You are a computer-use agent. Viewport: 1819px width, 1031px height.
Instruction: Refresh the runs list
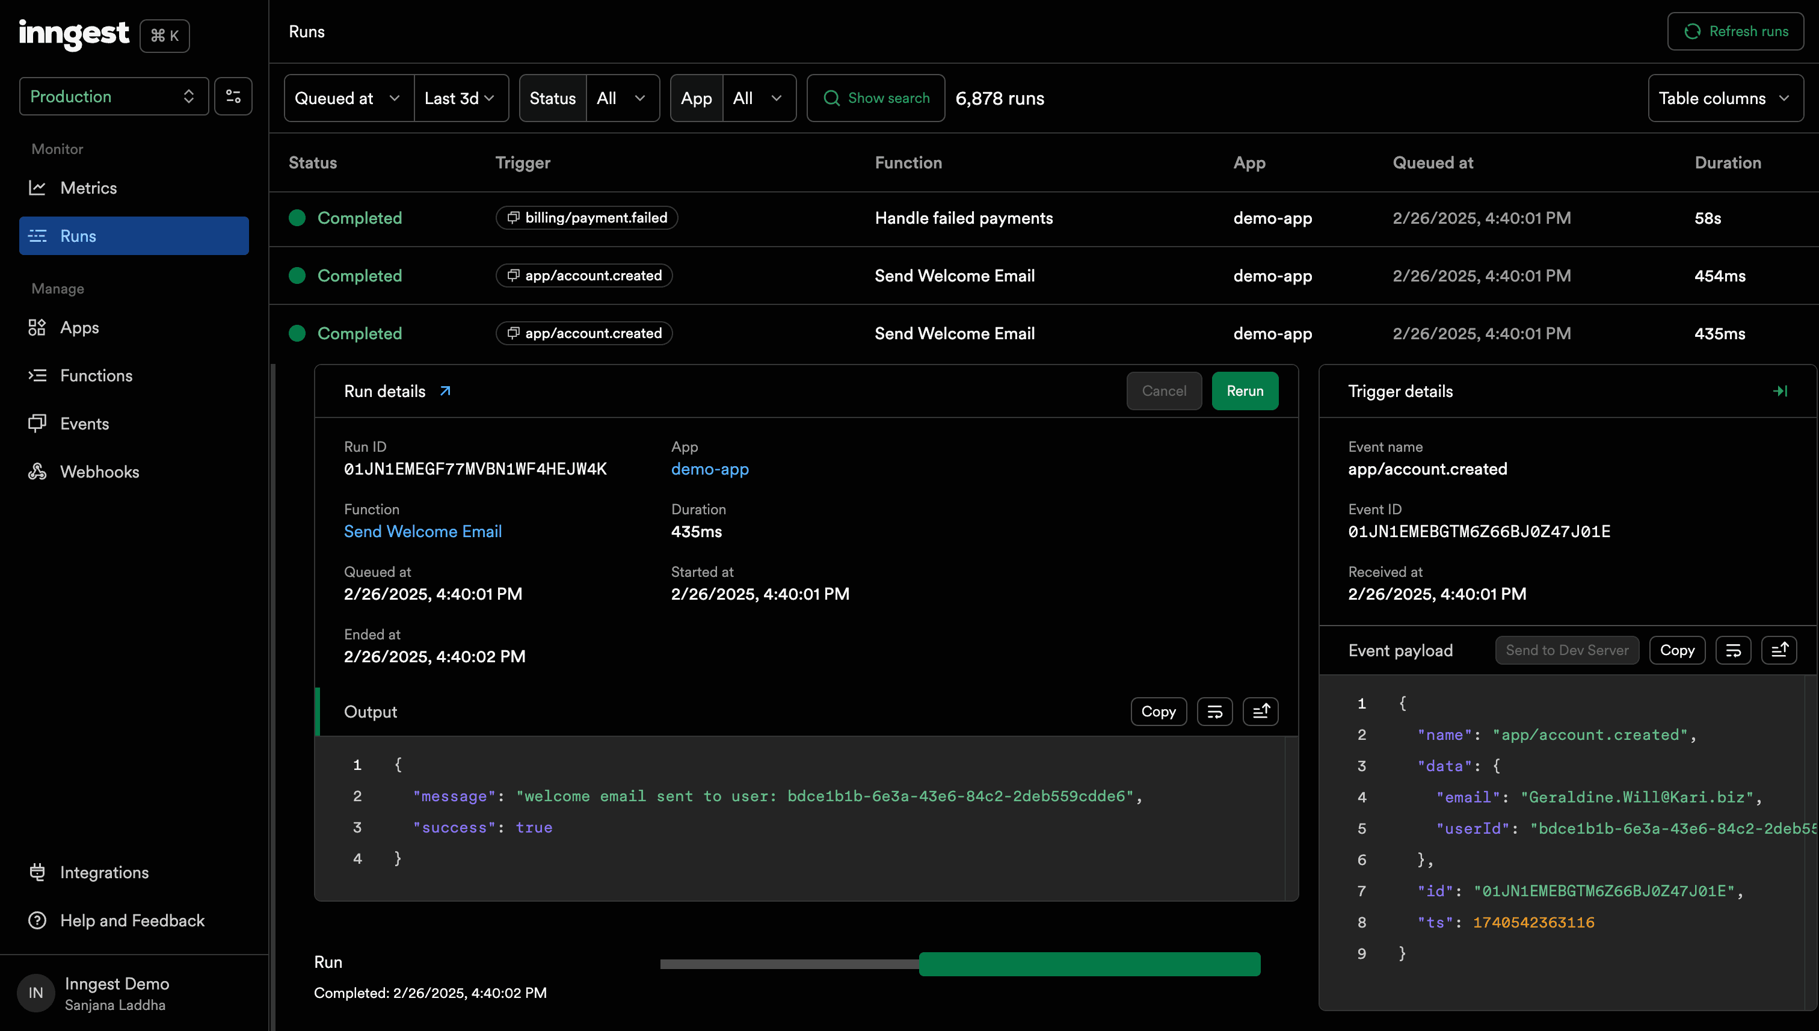[x=1735, y=31]
